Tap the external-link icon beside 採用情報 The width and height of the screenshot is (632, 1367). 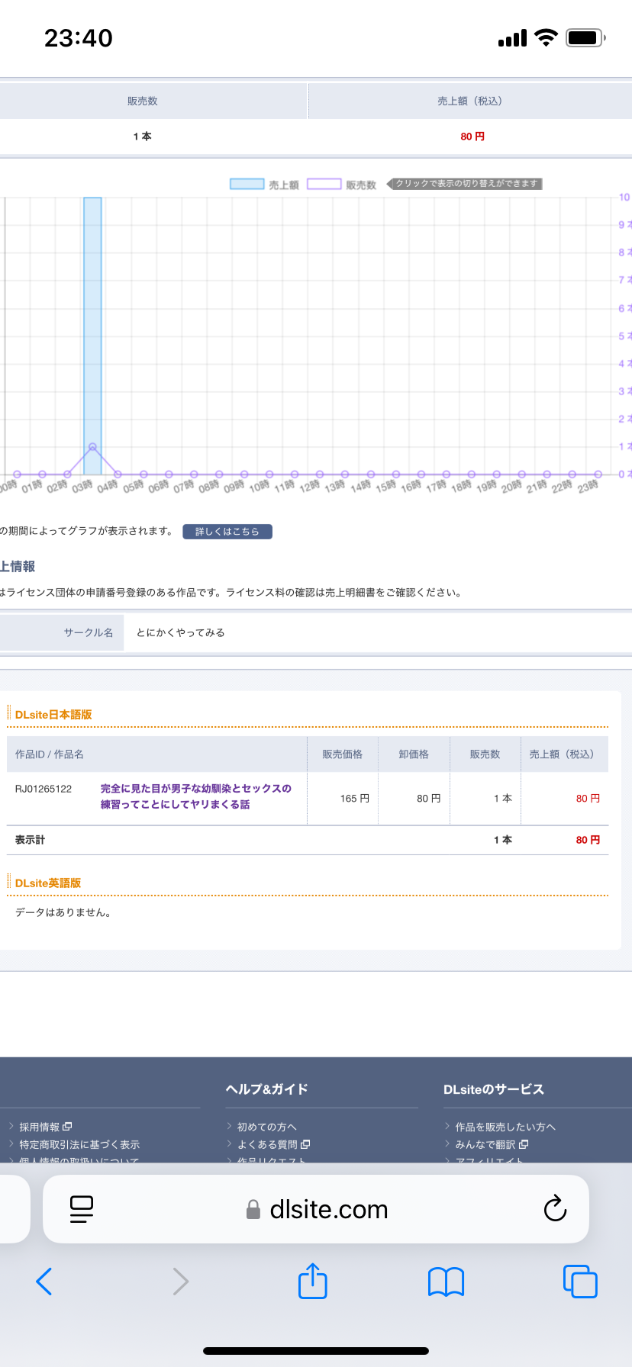point(67,1127)
